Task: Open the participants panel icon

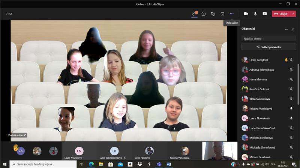Action: (194, 14)
